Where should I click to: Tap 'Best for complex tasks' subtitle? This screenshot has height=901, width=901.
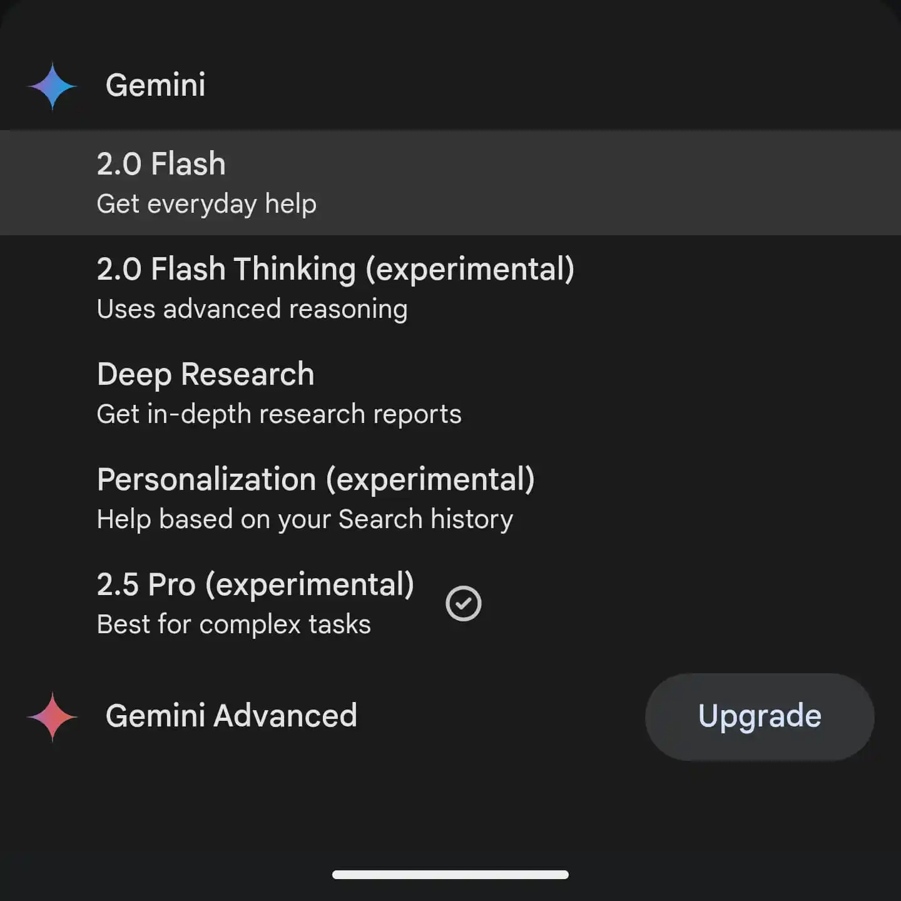(x=234, y=623)
